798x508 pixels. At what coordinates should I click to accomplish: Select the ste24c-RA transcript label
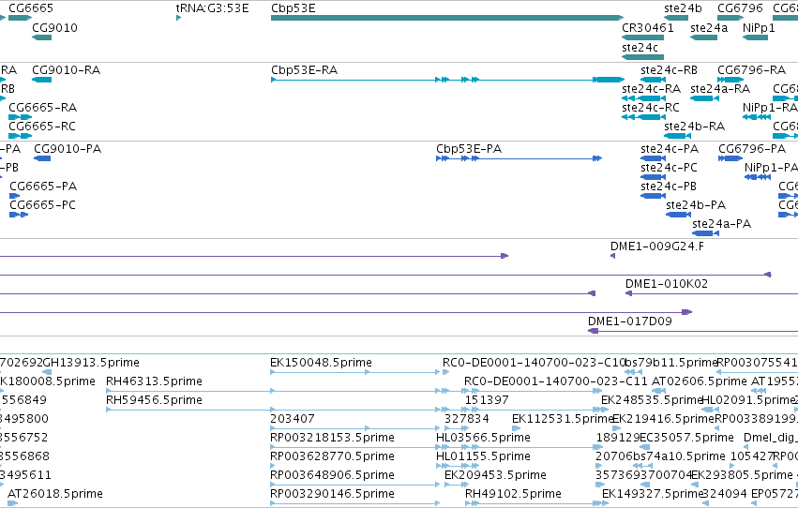[651, 89]
